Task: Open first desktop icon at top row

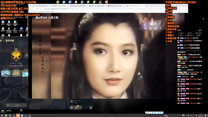Action: [58, 2]
